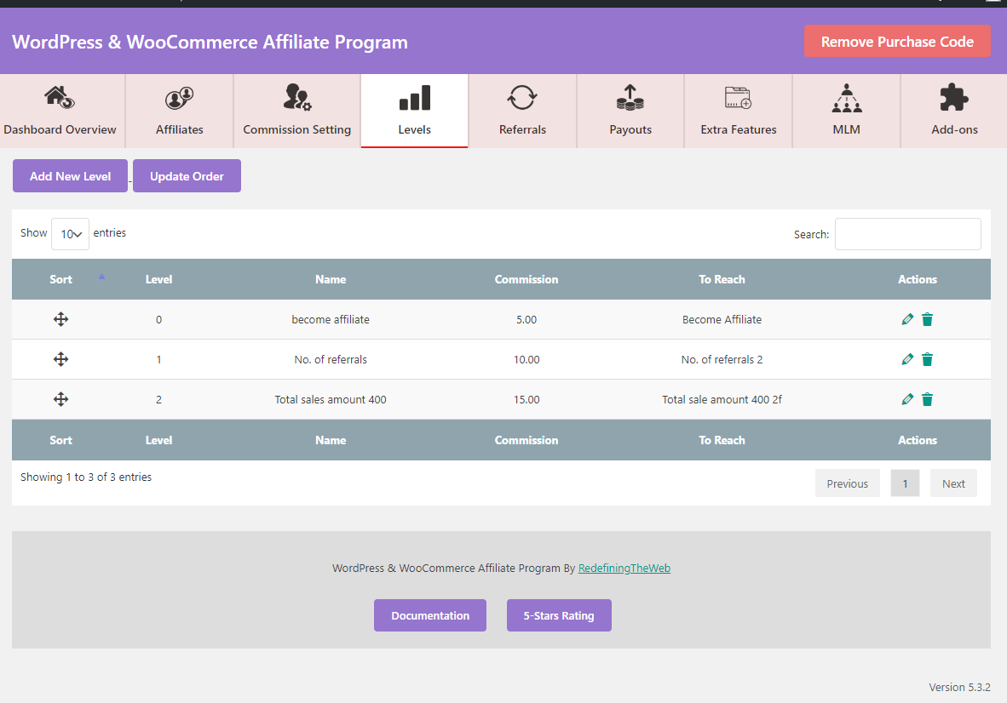Expand the entries per page dropdown
This screenshot has width=1007, height=703.
point(70,234)
